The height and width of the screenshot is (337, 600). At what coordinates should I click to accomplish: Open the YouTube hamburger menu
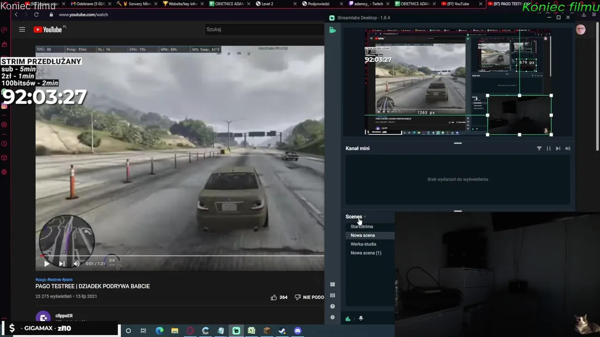[x=22, y=29]
